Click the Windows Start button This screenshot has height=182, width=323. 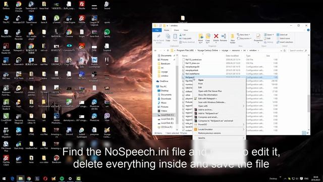4,178
